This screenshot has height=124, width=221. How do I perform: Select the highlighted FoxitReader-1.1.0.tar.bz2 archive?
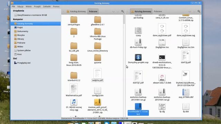tap(138, 106)
